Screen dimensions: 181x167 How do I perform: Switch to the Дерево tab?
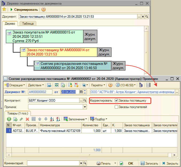pyautogui.click(x=10, y=24)
